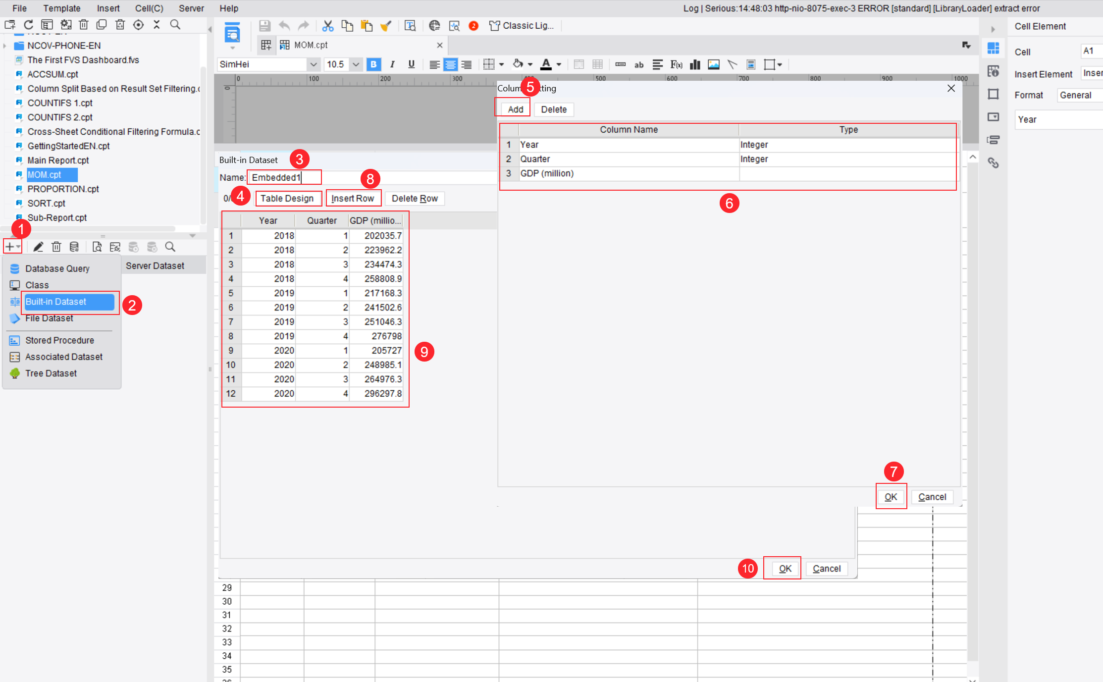Open the Insert menu
The width and height of the screenshot is (1103, 682).
point(108,8)
